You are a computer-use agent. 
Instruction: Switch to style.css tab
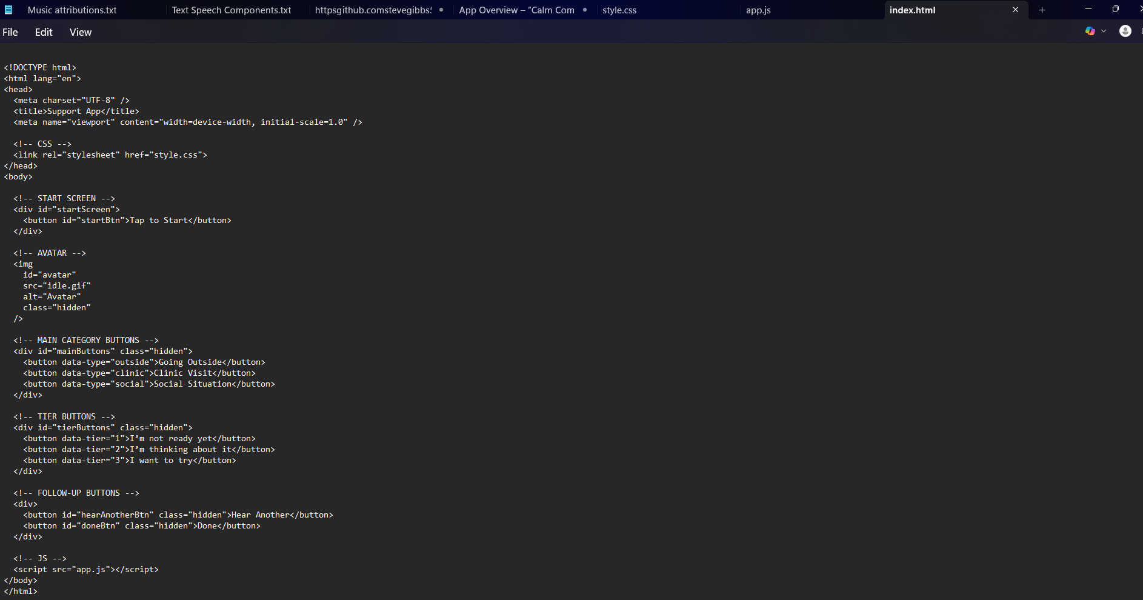click(x=619, y=10)
